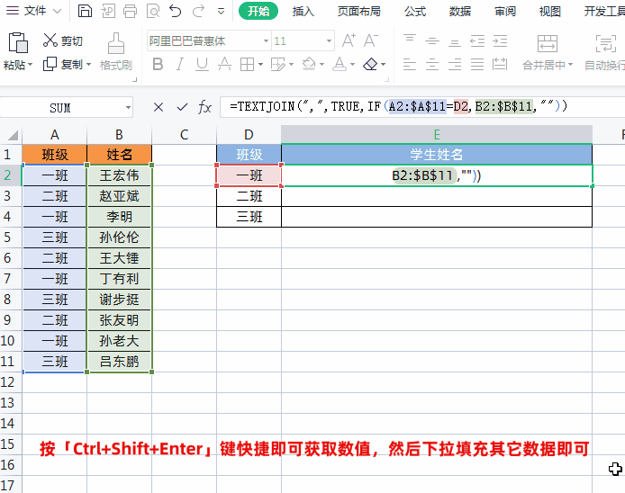Click the 格式刷 format painter

click(x=115, y=52)
